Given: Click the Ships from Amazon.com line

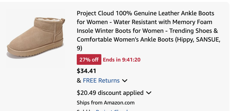Looking at the screenshot, I should pyautogui.click(x=106, y=103).
